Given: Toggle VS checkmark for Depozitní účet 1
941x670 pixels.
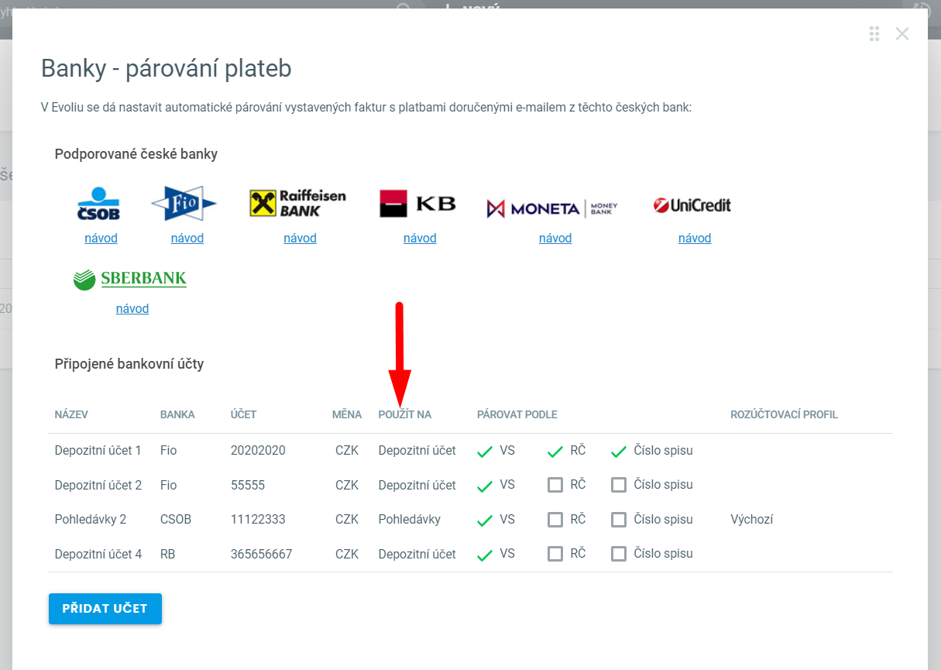Looking at the screenshot, I should point(486,451).
